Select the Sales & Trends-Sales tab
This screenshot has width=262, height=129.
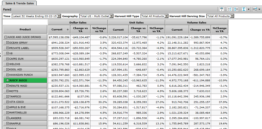click(x=20, y=3)
